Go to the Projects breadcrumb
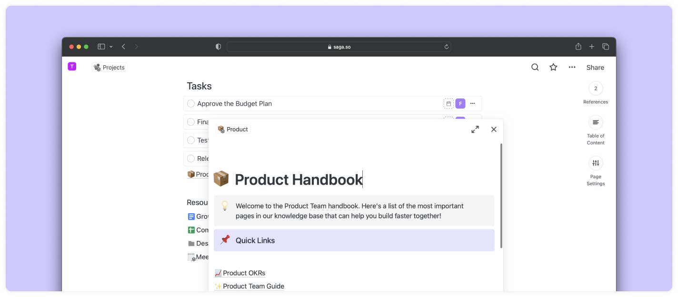Image resolution: width=678 pixels, height=297 pixels. pyautogui.click(x=110, y=68)
